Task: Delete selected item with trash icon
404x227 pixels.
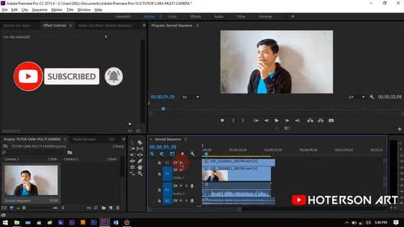Action: pos(118,207)
